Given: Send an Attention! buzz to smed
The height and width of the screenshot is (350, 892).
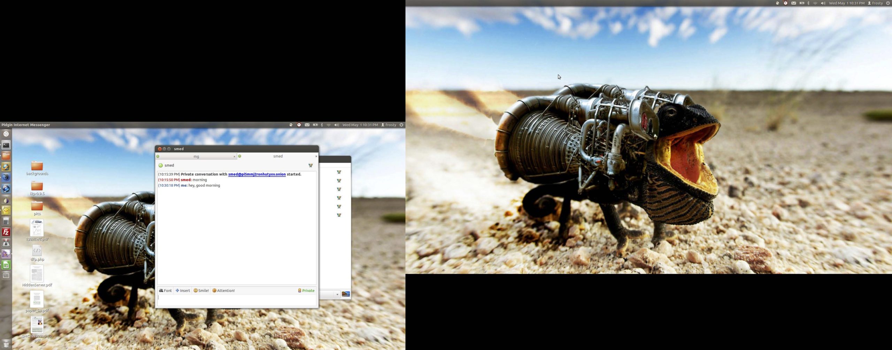Looking at the screenshot, I should (223, 290).
